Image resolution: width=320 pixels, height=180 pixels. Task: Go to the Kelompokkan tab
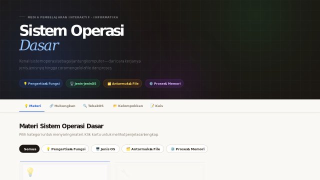[128, 105]
